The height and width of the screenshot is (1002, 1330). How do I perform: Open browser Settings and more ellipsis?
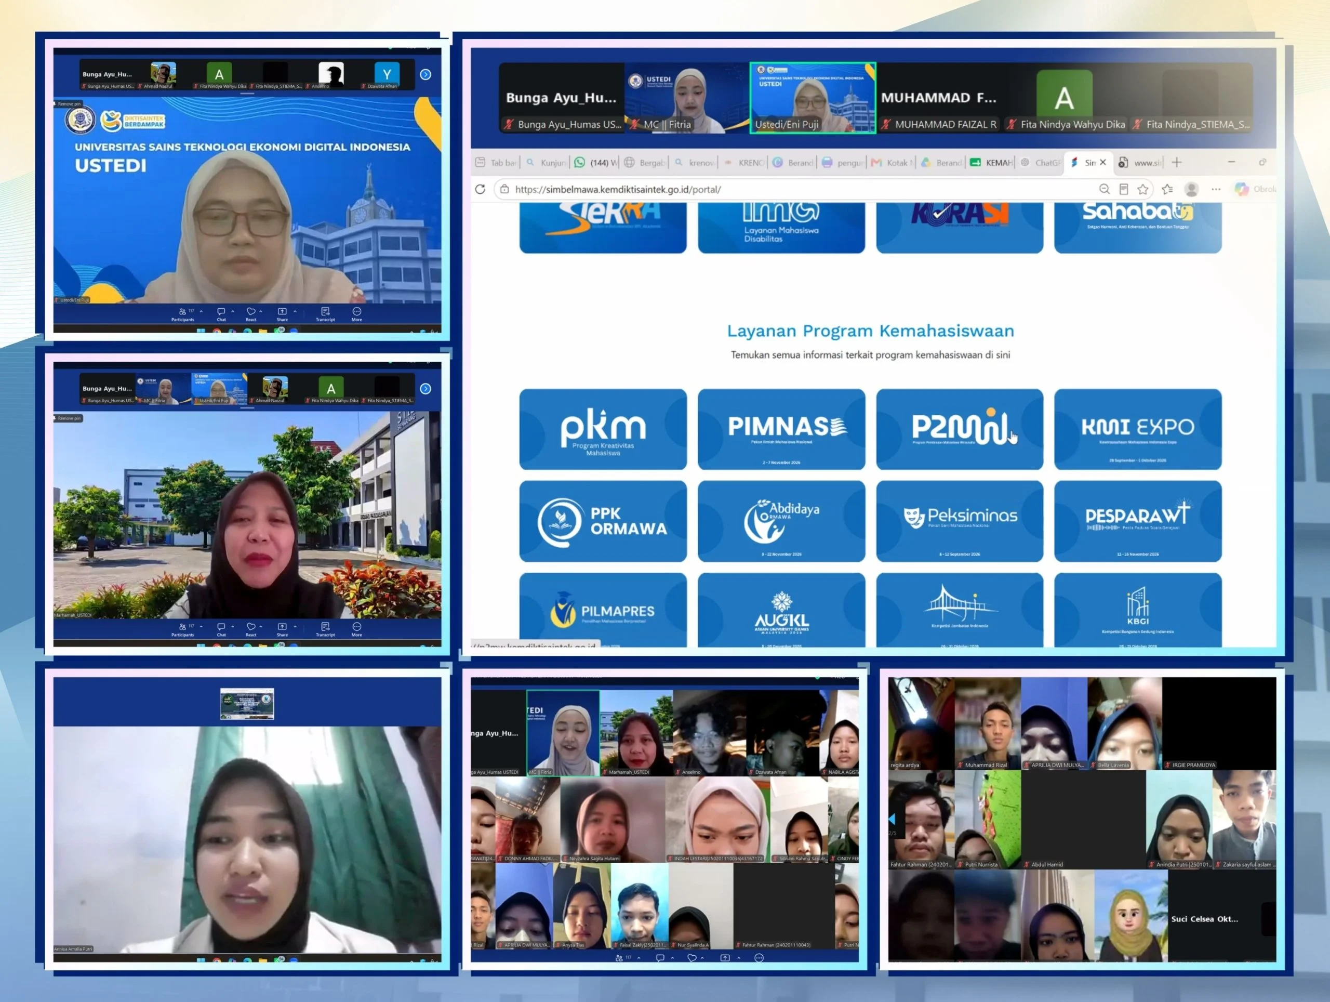point(1216,190)
